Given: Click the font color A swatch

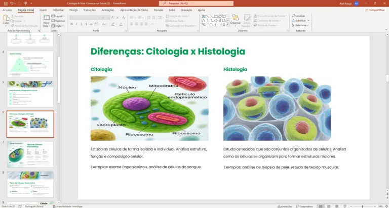Looking at the screenshot, I should (121, 24).
